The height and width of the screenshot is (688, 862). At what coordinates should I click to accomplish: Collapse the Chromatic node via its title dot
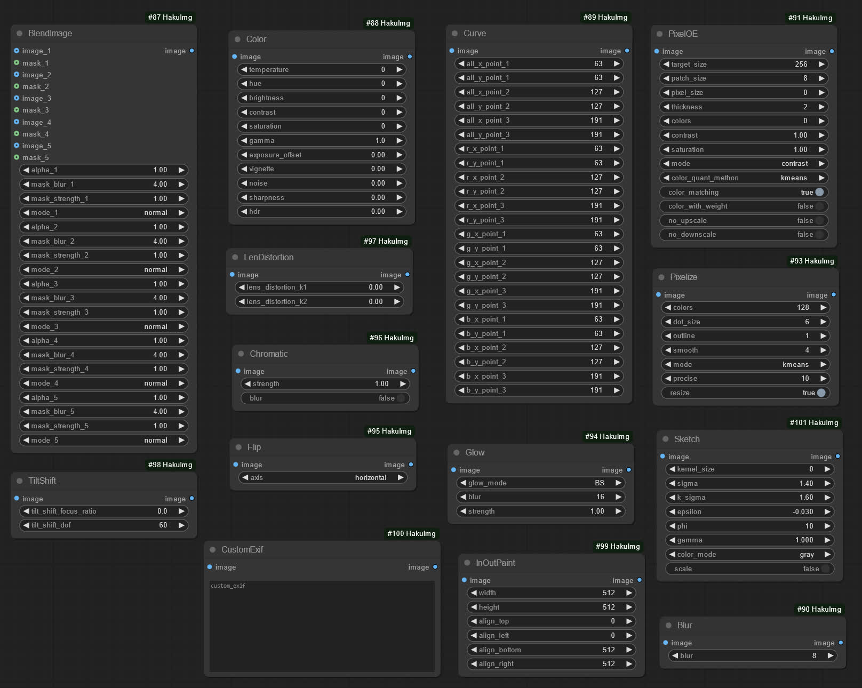241,354
